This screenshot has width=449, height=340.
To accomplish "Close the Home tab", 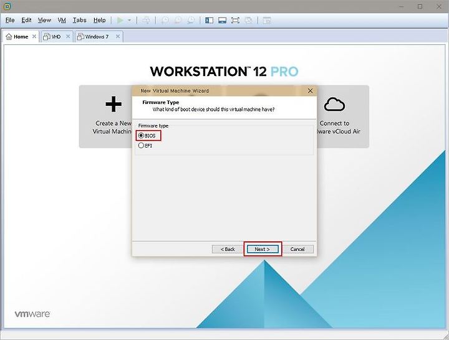I will click(x=34, y=36).
